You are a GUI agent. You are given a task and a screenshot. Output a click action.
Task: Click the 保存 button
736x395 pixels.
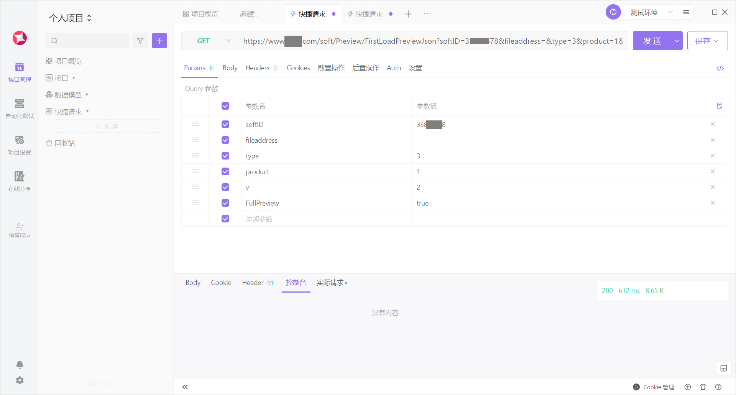pos(707,41)
